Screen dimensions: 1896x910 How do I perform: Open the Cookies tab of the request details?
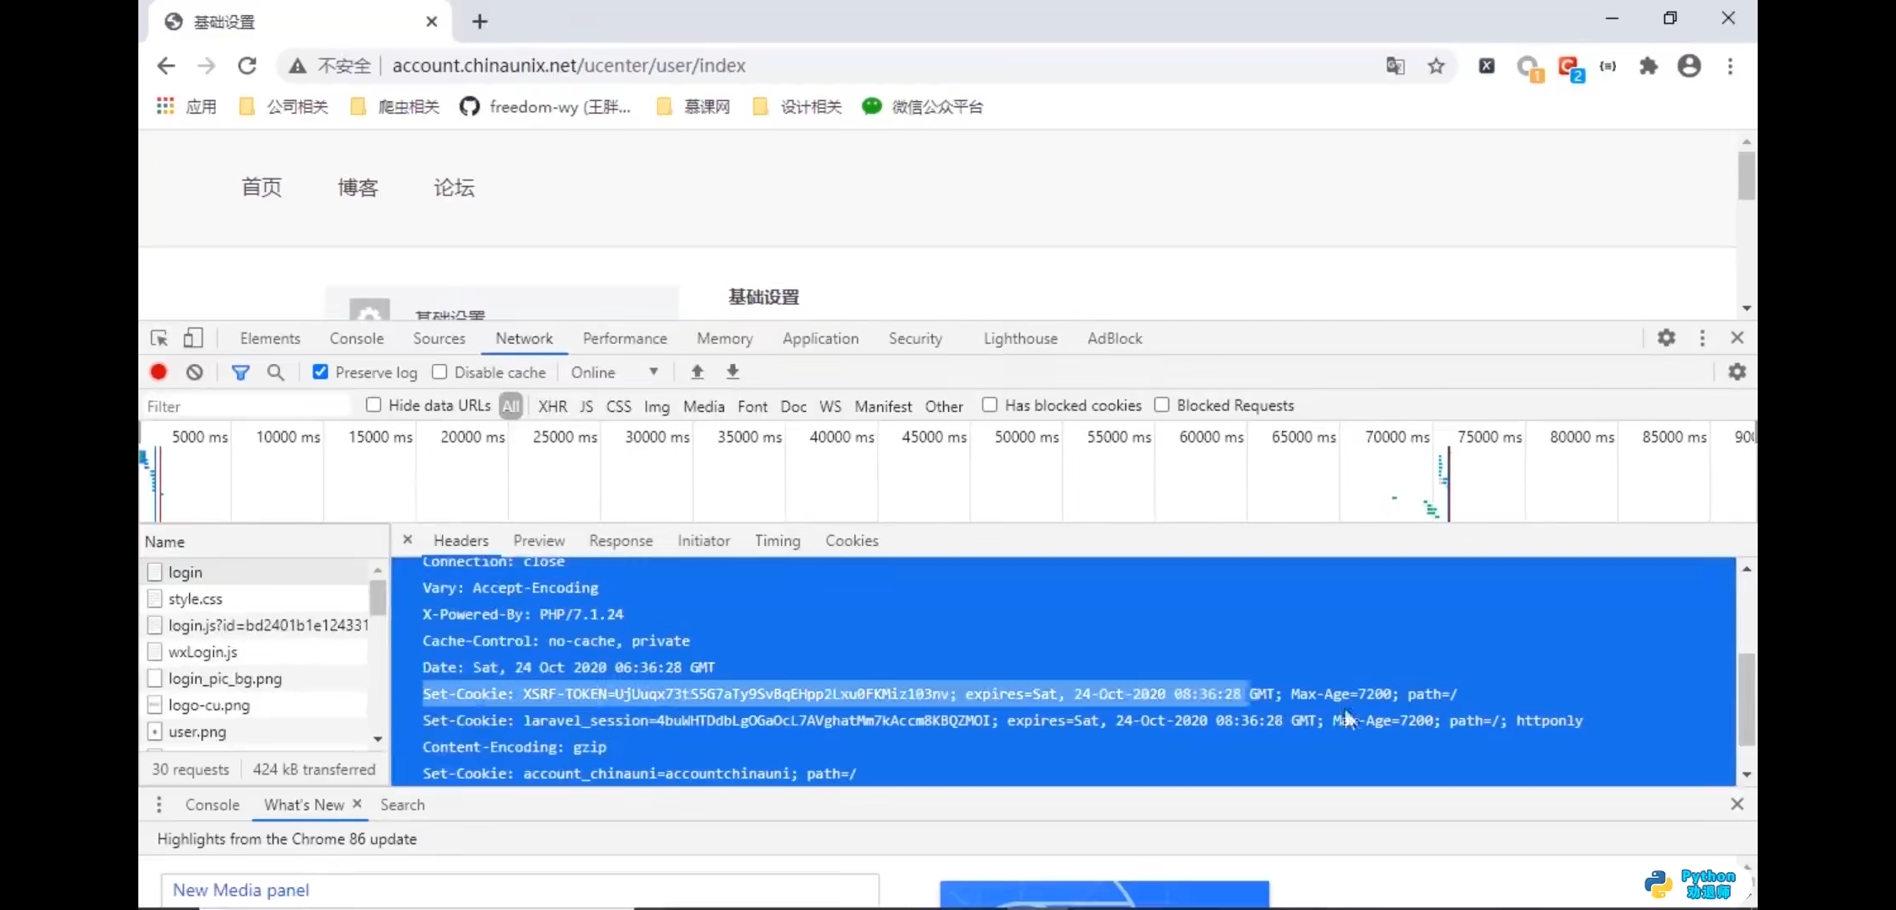point(852,541)
